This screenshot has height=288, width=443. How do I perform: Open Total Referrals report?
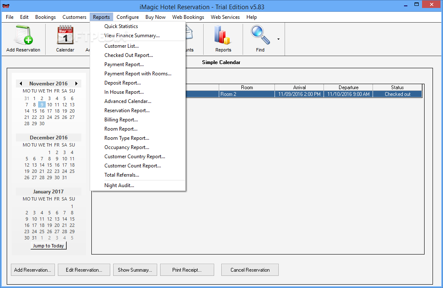point(138,175)
